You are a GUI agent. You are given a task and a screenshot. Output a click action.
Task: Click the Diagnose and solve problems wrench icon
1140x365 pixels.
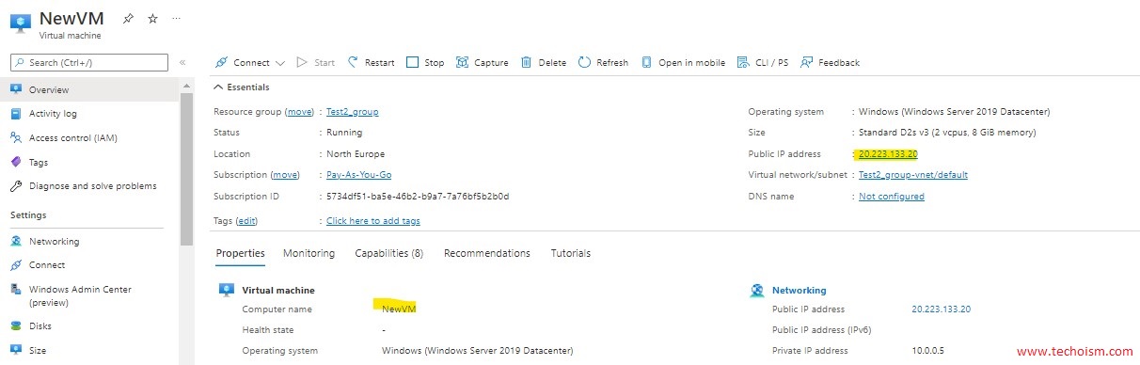[x=16, y=185]
